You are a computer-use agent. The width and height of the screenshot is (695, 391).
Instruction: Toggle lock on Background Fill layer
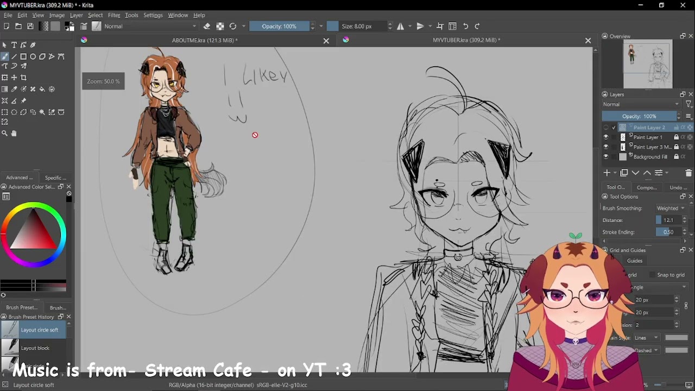click(x=676, y=157)
